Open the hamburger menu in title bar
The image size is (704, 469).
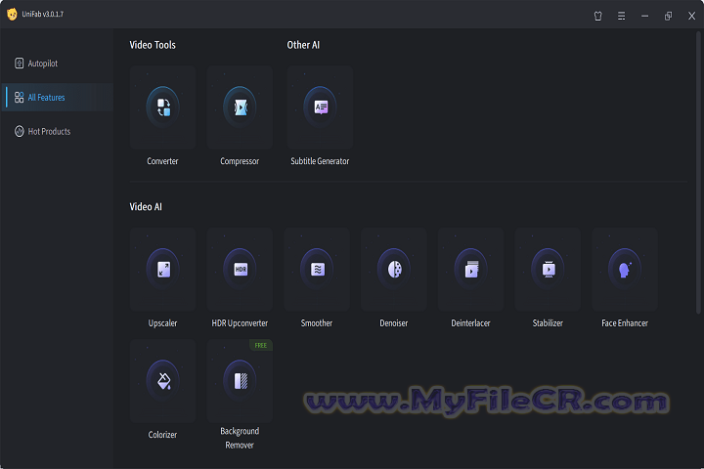[622, 17]
